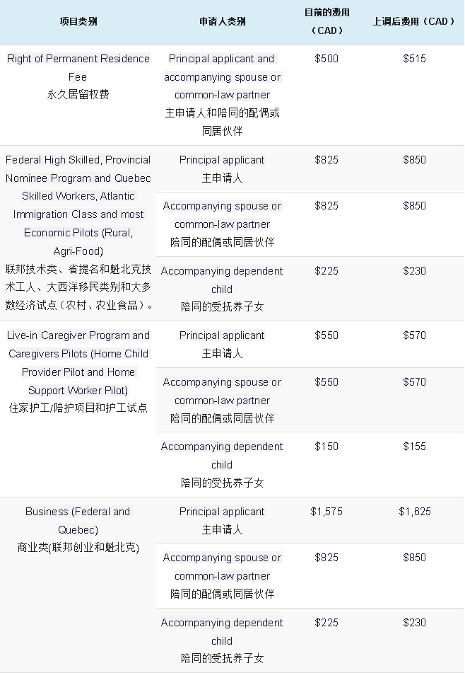Click Business (Federal and Quebec) category

(x=78, y=521)
